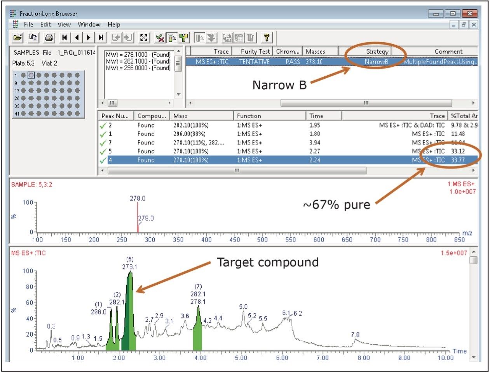Open the File menu
The height and width of the screenshot is (373, 490).
pos(28,24)
